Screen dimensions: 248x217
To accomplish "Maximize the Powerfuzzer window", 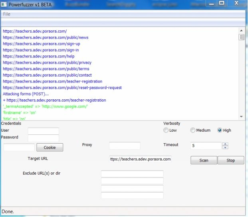I will point(221,3).
